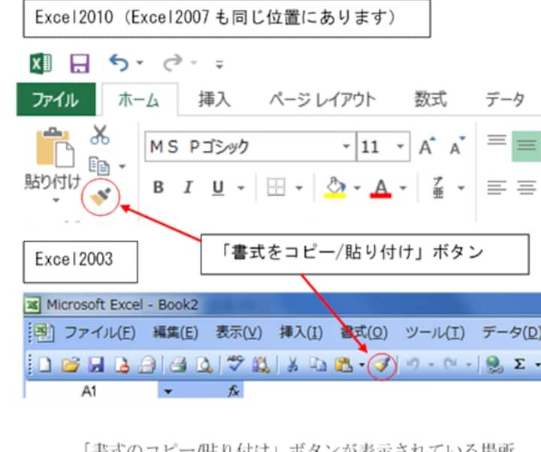The height and width of the screenshot is (452, 541).
Task: Click the Cut scissors icon in ribbon
Action: 100,134
